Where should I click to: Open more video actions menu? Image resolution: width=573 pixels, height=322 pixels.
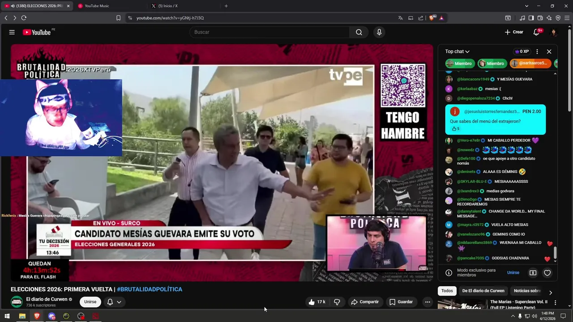pos(428,302)
